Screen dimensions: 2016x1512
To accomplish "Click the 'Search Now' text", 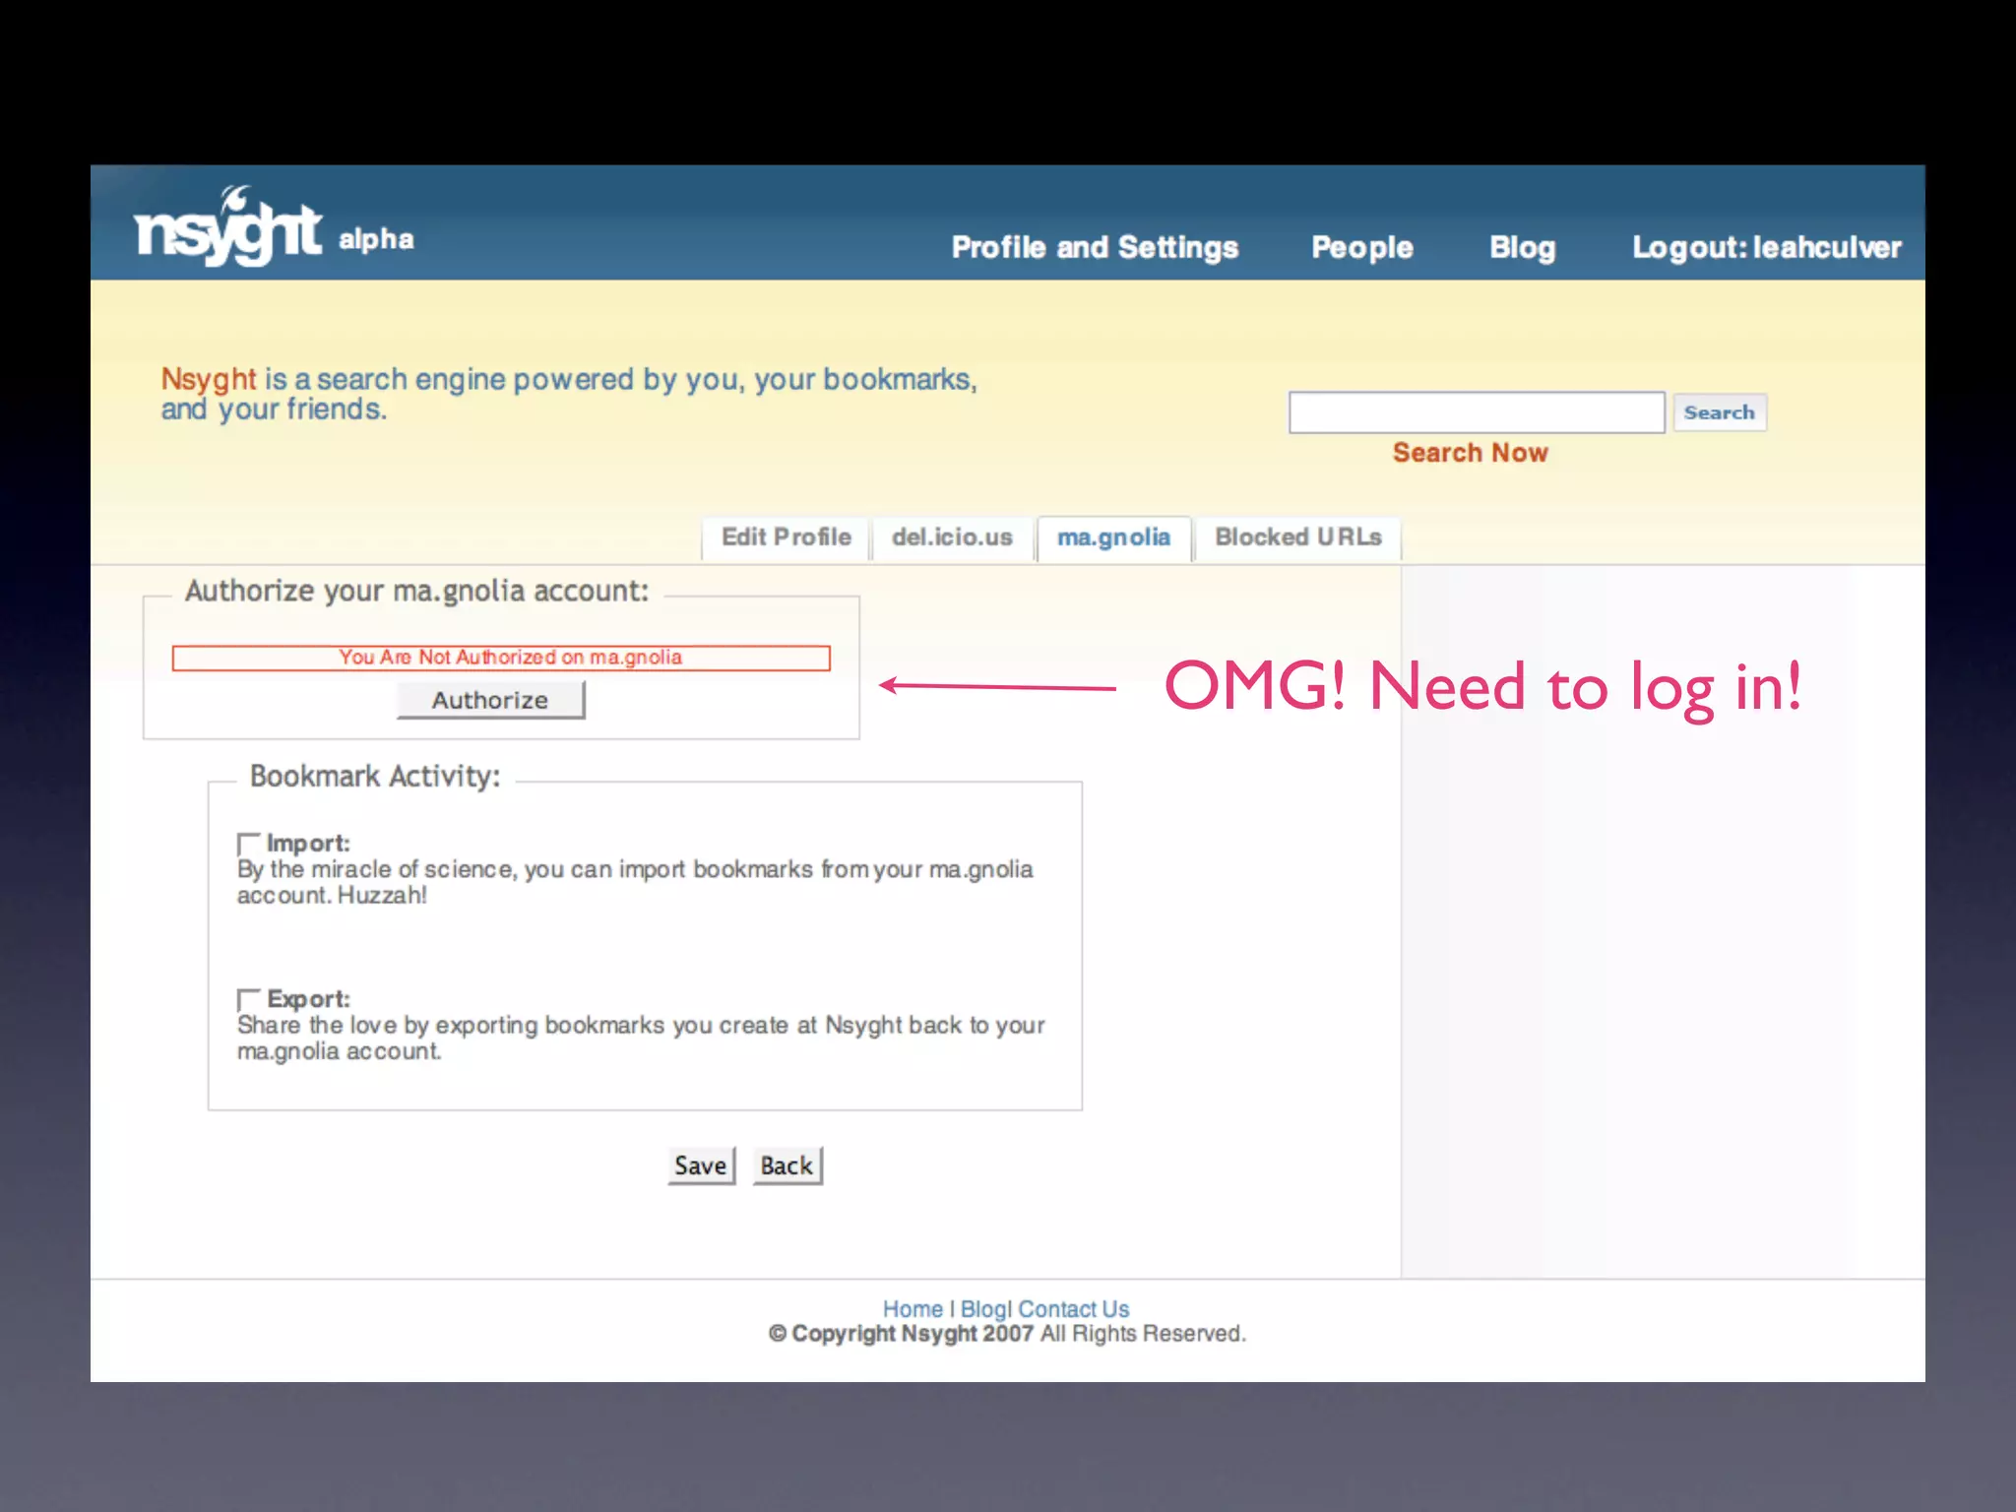I will (1470, 453).
